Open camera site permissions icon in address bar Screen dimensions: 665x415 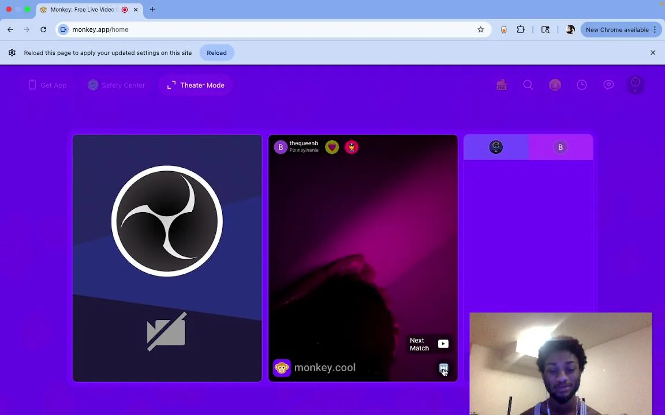pyautogui.click(x=63, y=29)
